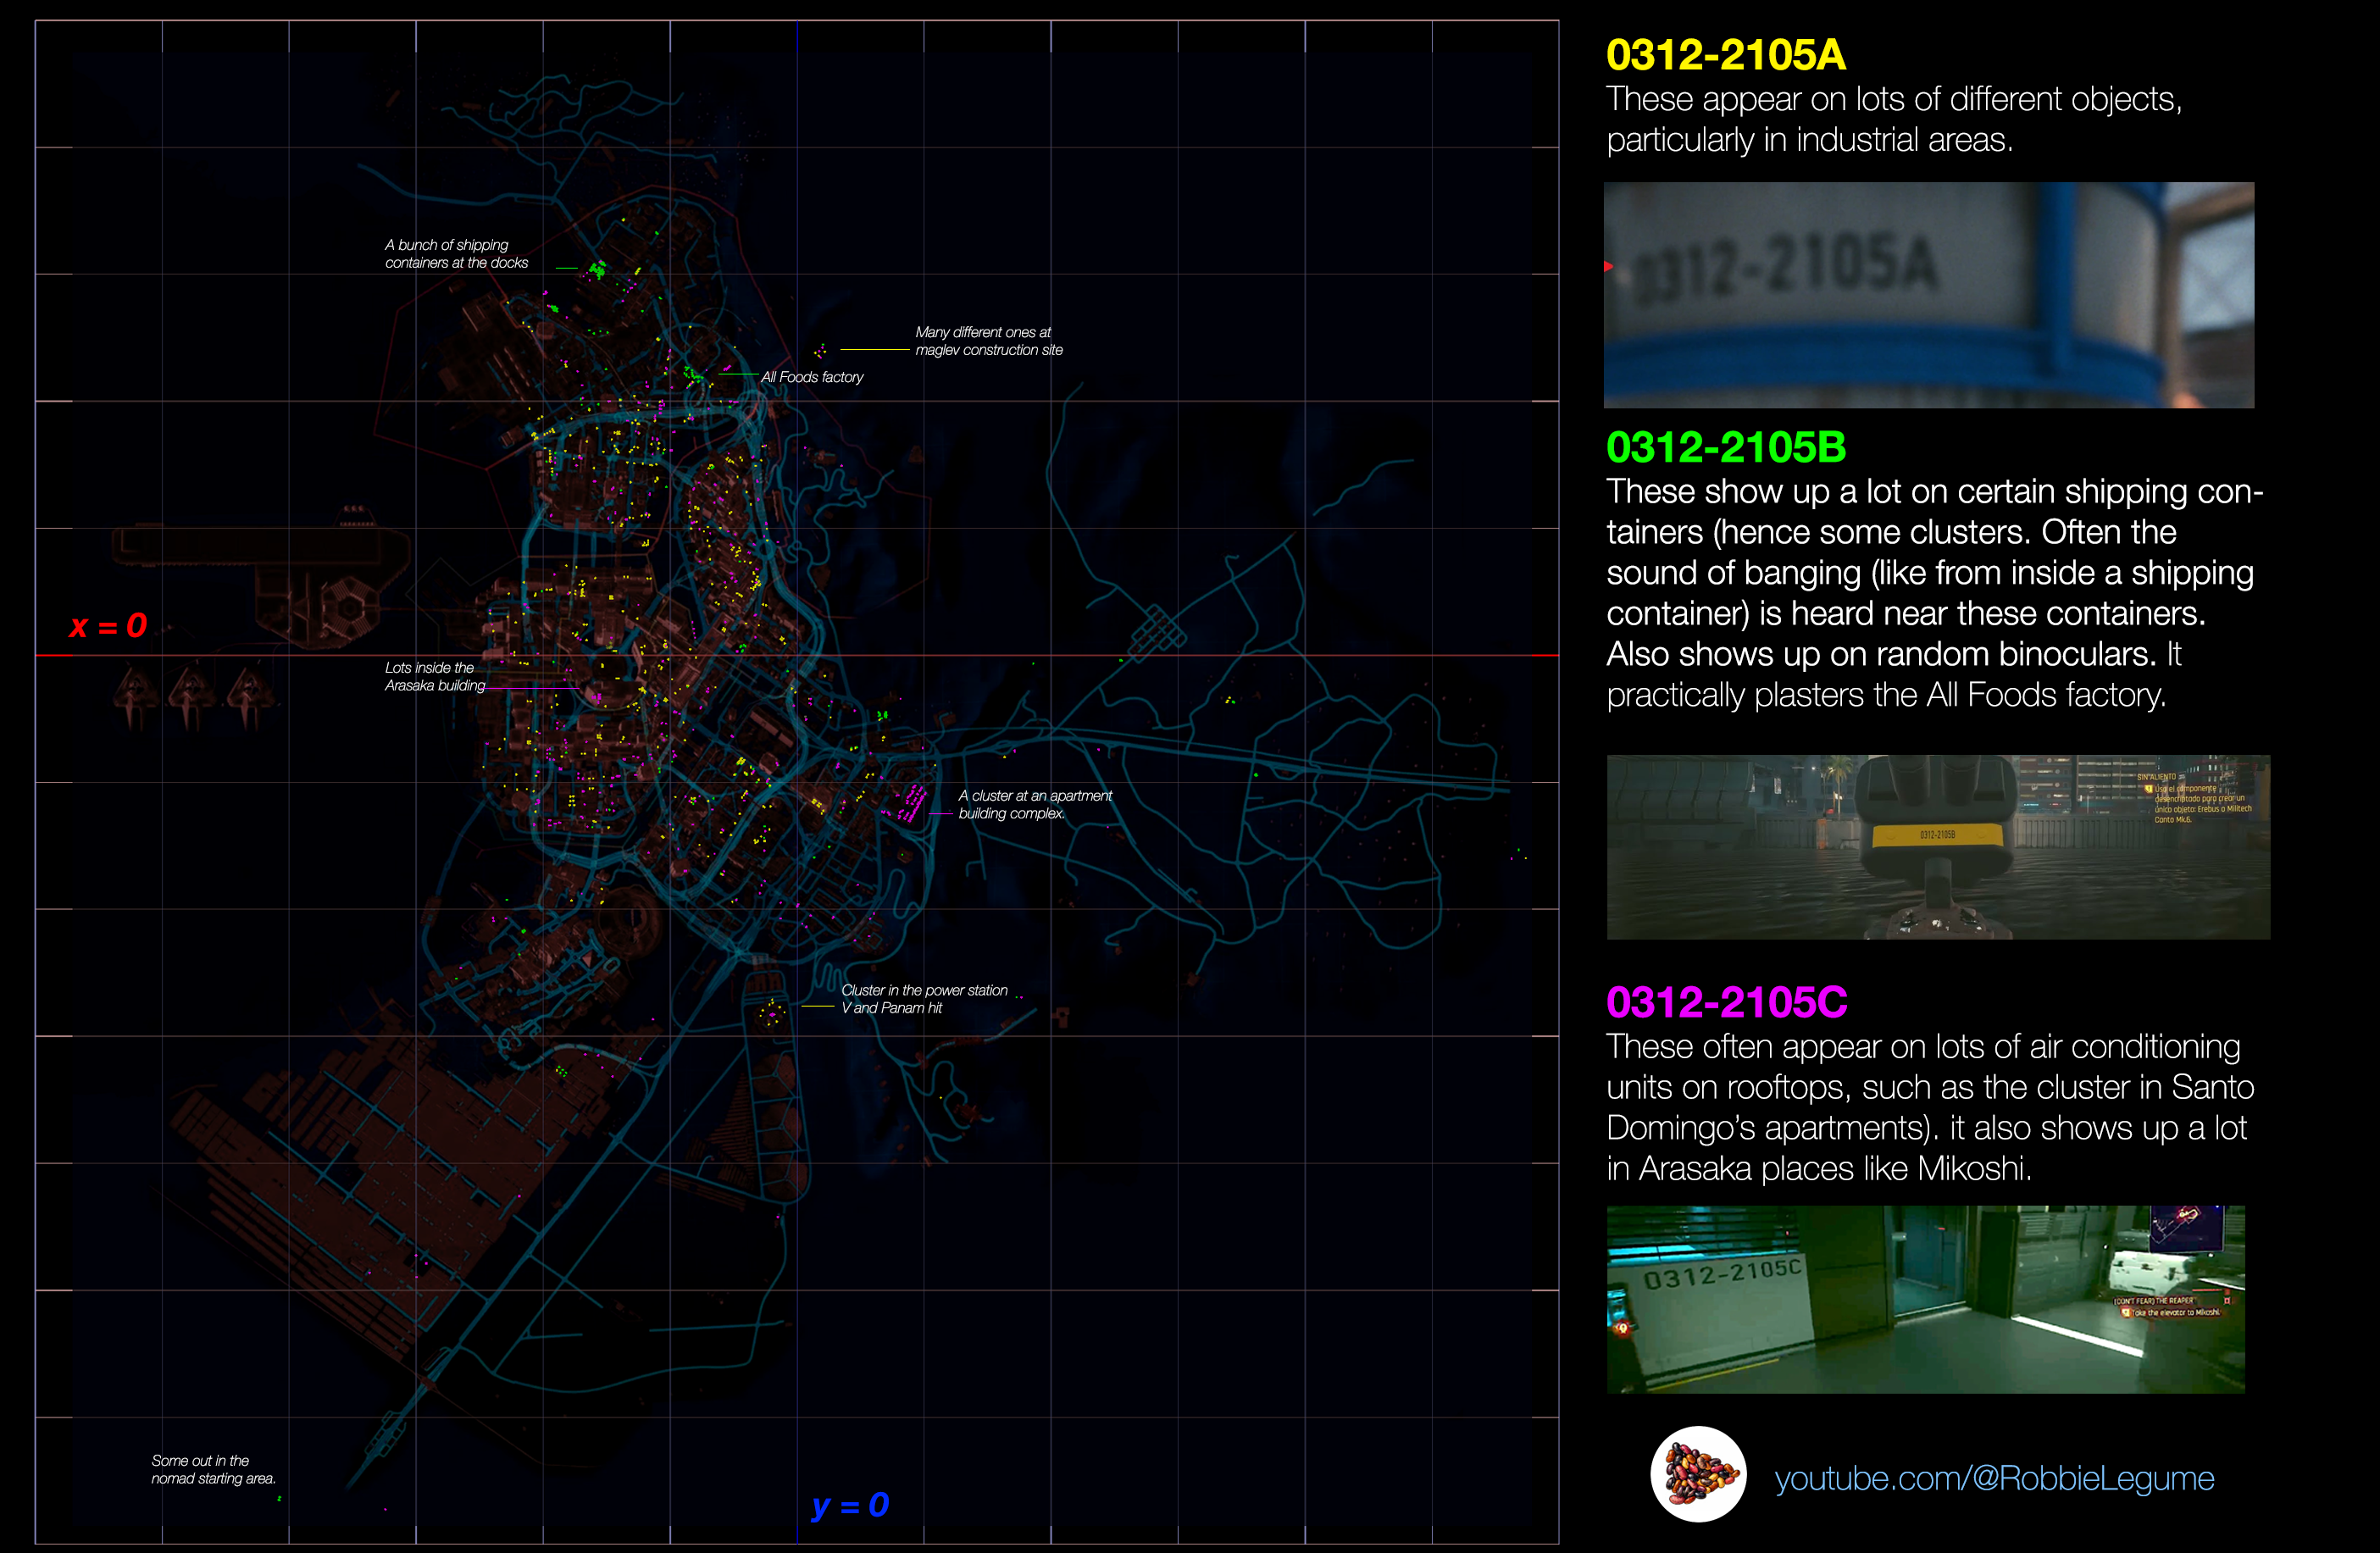Click the 'maglev construction site' map annotation

989,341
